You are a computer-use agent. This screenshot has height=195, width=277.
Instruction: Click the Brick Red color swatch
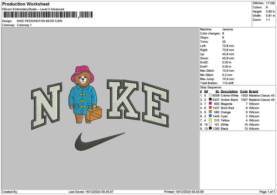(x=210, y=108)
